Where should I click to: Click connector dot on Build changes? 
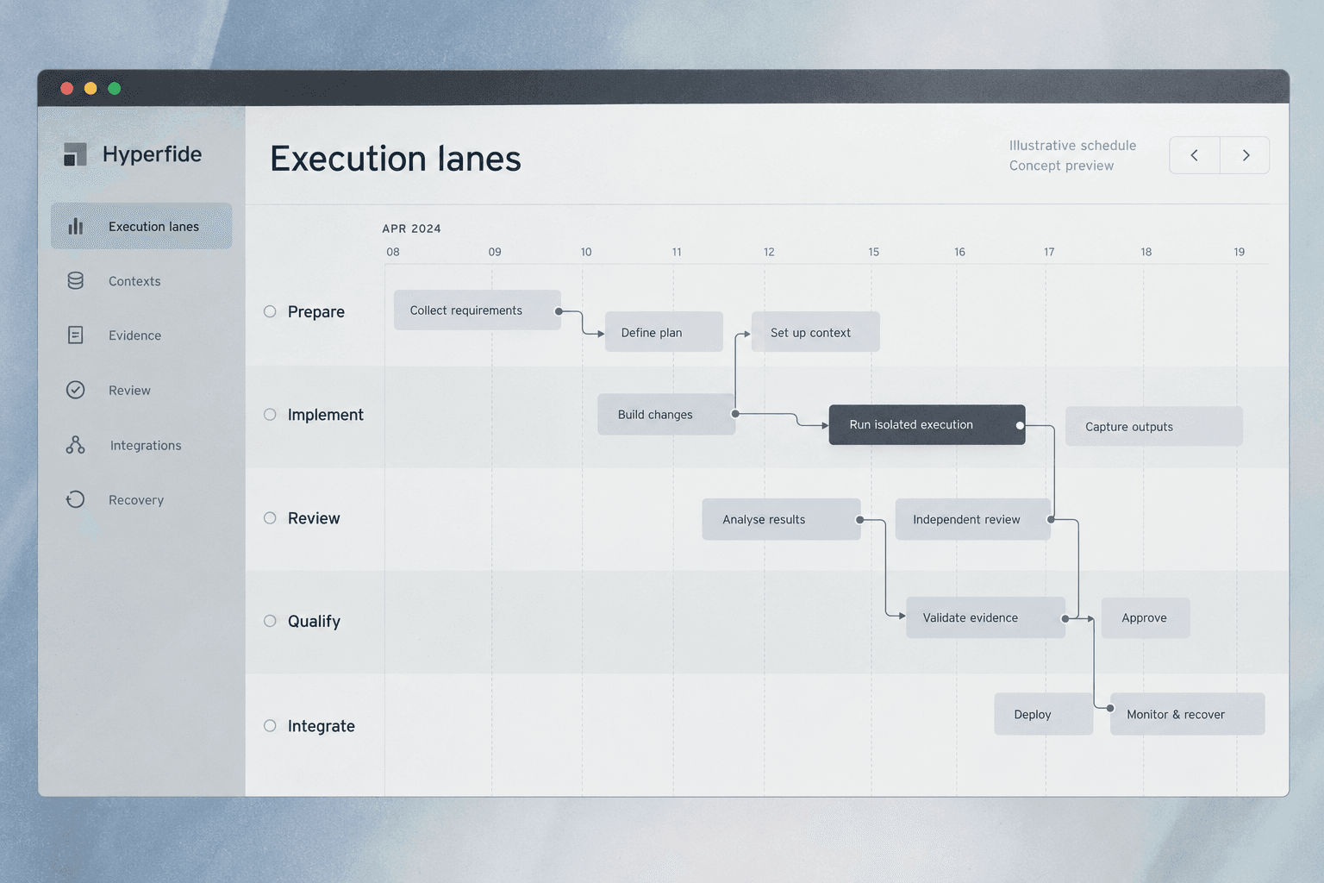point(735,414)
